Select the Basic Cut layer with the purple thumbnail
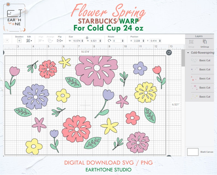The height and width of the screenshot is (175, 217). [x=202, y=70]
